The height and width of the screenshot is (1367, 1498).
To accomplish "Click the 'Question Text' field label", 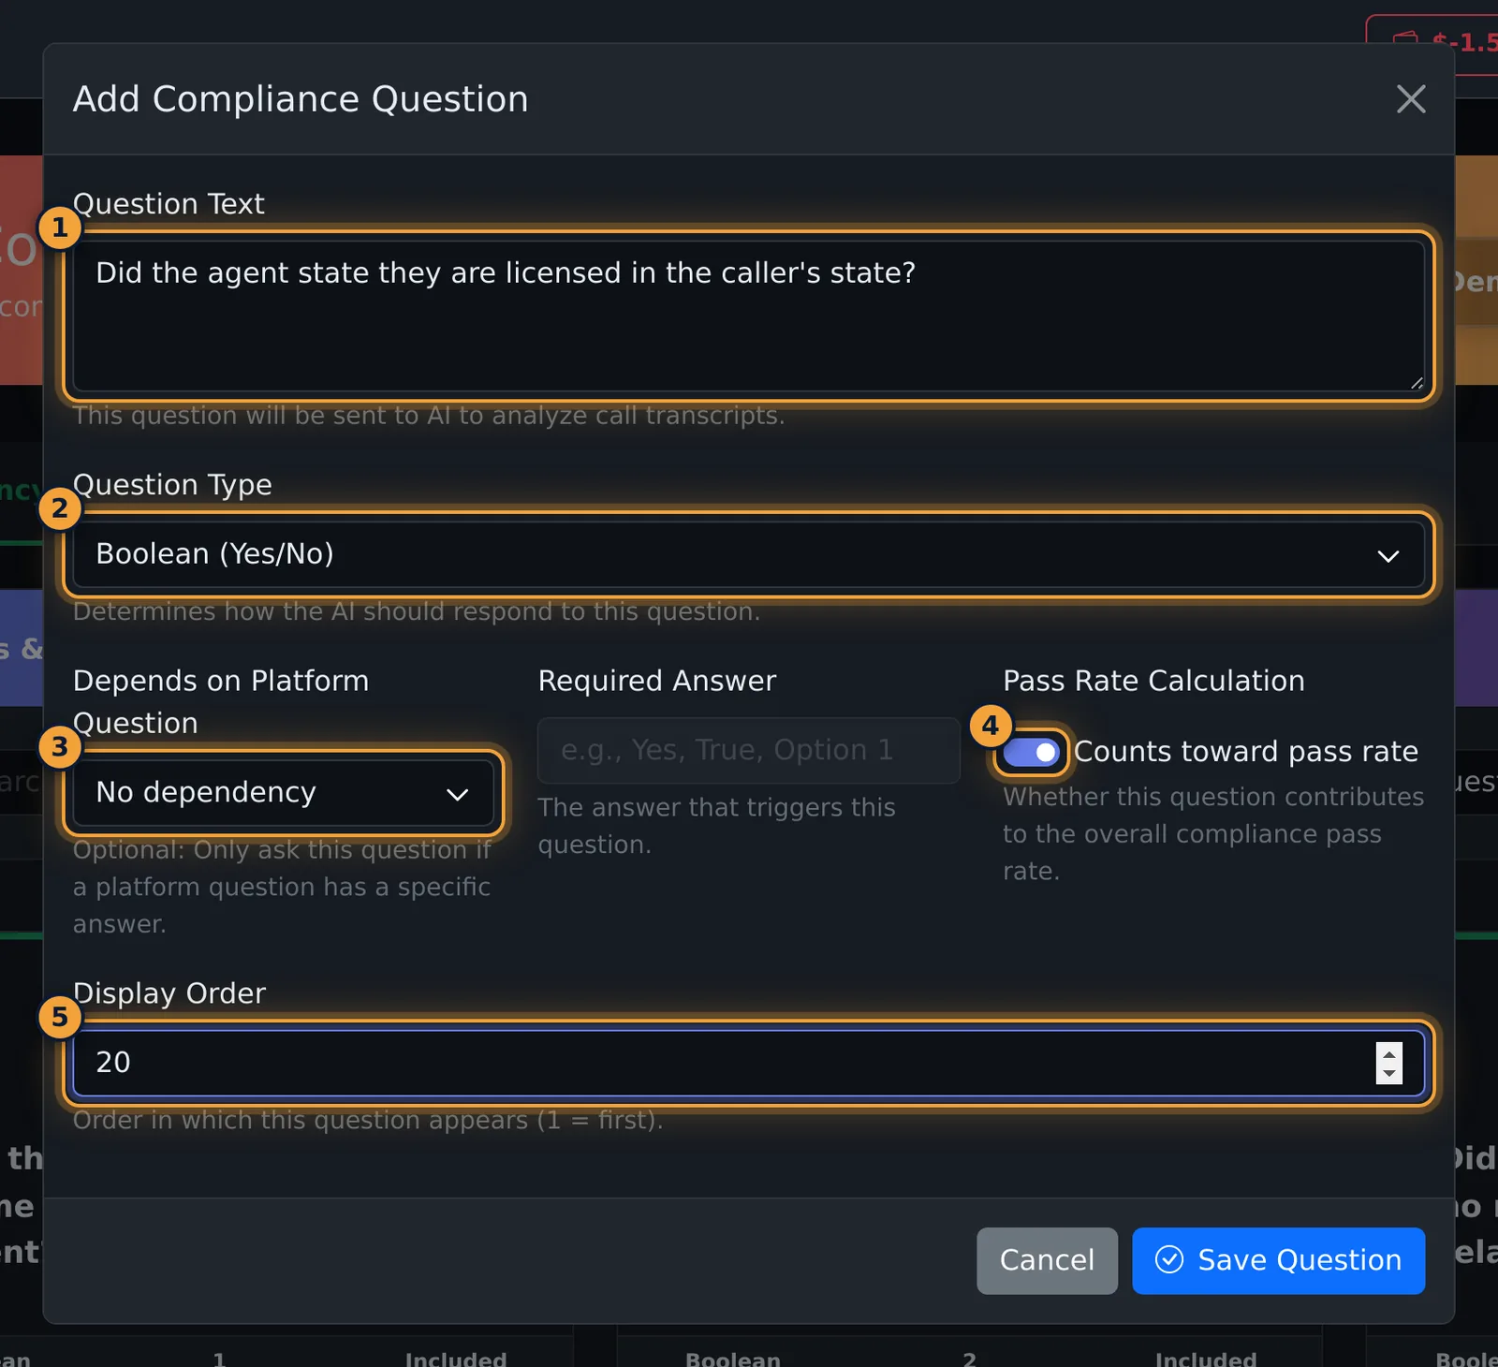I will coord(169,203).
